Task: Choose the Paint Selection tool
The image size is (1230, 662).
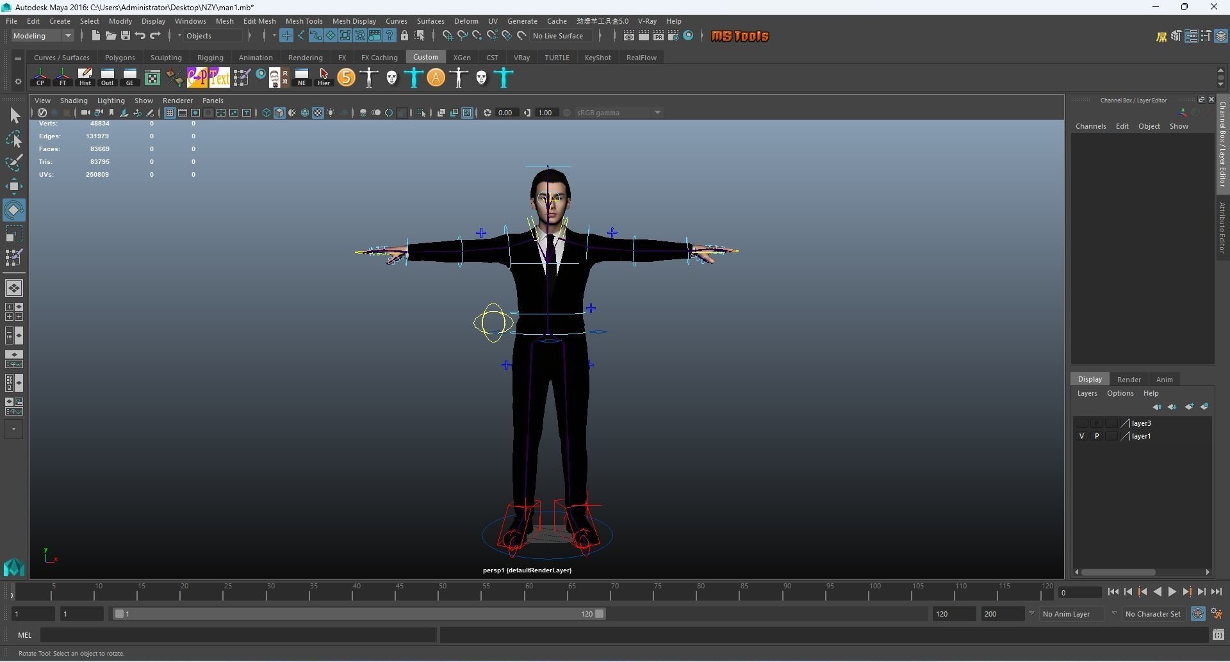Action: pyautogui.click(x=14, y=163)
